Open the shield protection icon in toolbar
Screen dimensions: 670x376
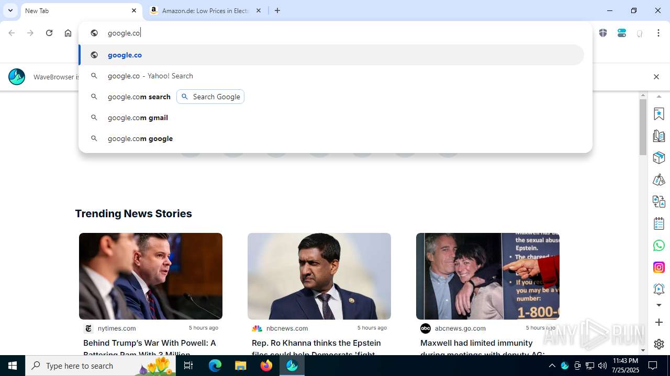pyautogui.click(x=603, y=33)
